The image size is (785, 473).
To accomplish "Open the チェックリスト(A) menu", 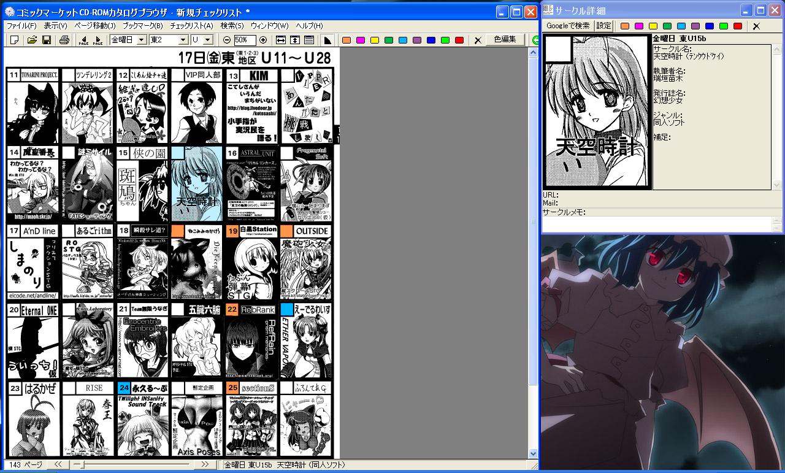I will 191,26.
